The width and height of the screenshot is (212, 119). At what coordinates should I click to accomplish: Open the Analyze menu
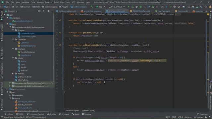point(40,2)
